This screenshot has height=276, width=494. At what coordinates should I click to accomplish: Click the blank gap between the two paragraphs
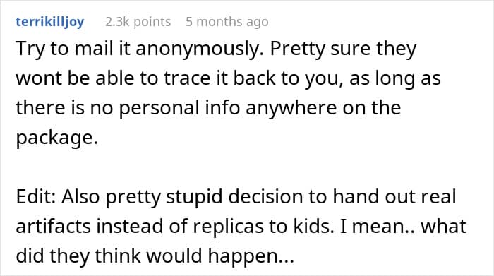click(x=247, y=167)
